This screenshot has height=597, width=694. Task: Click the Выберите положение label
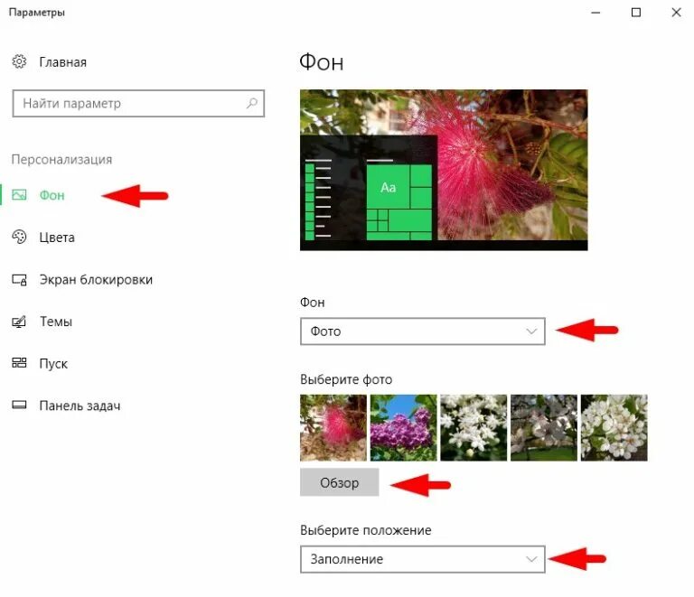pyautogui.click(x=366, y=530)
